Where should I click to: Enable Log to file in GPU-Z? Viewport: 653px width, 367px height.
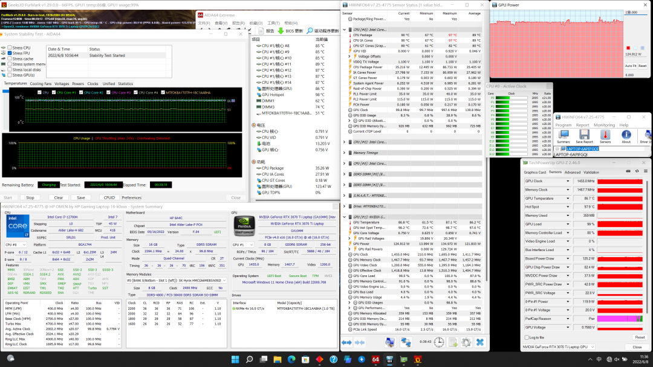[525, 337]
